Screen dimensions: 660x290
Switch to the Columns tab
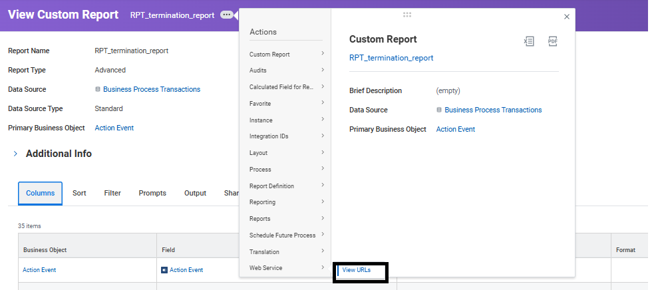(x=41, y=193)
